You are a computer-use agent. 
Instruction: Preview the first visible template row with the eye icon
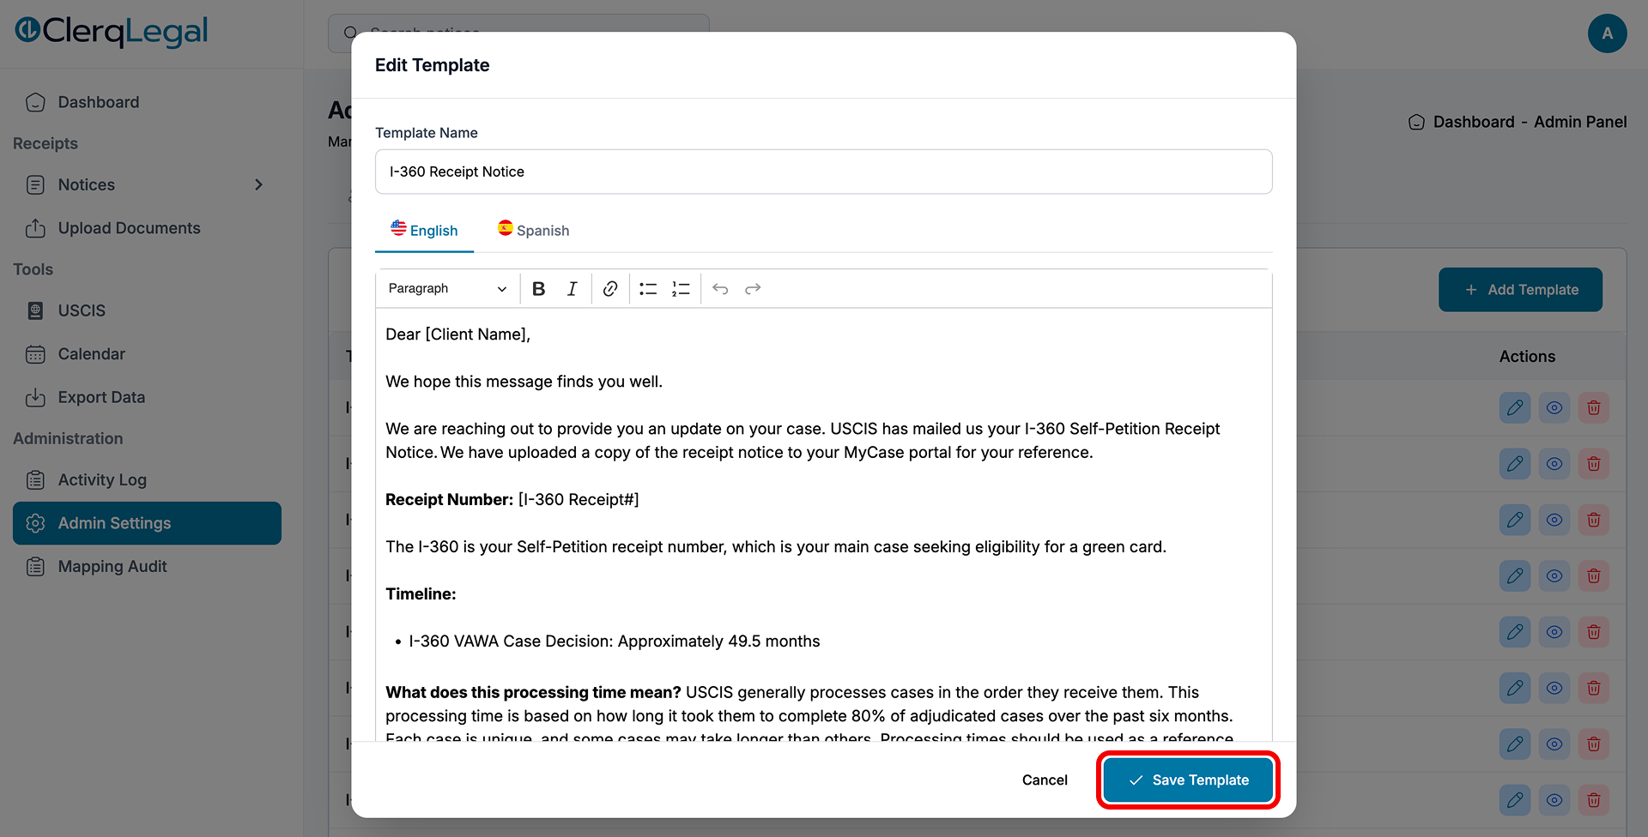coord(1554,407)
